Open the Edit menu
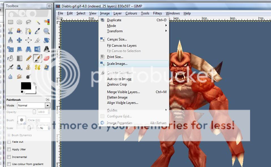The image size is (271, 167). pos(70,13)
